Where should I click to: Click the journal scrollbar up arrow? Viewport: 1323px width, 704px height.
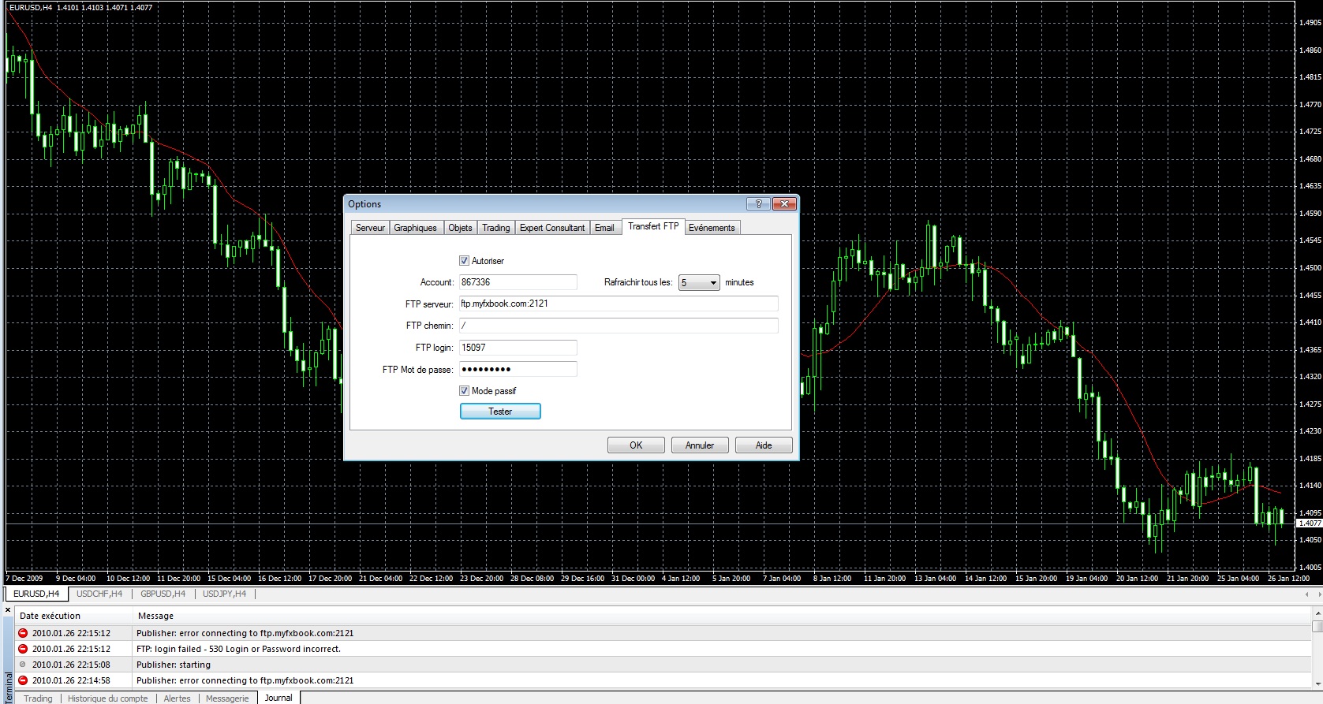tap(1317, 612)
